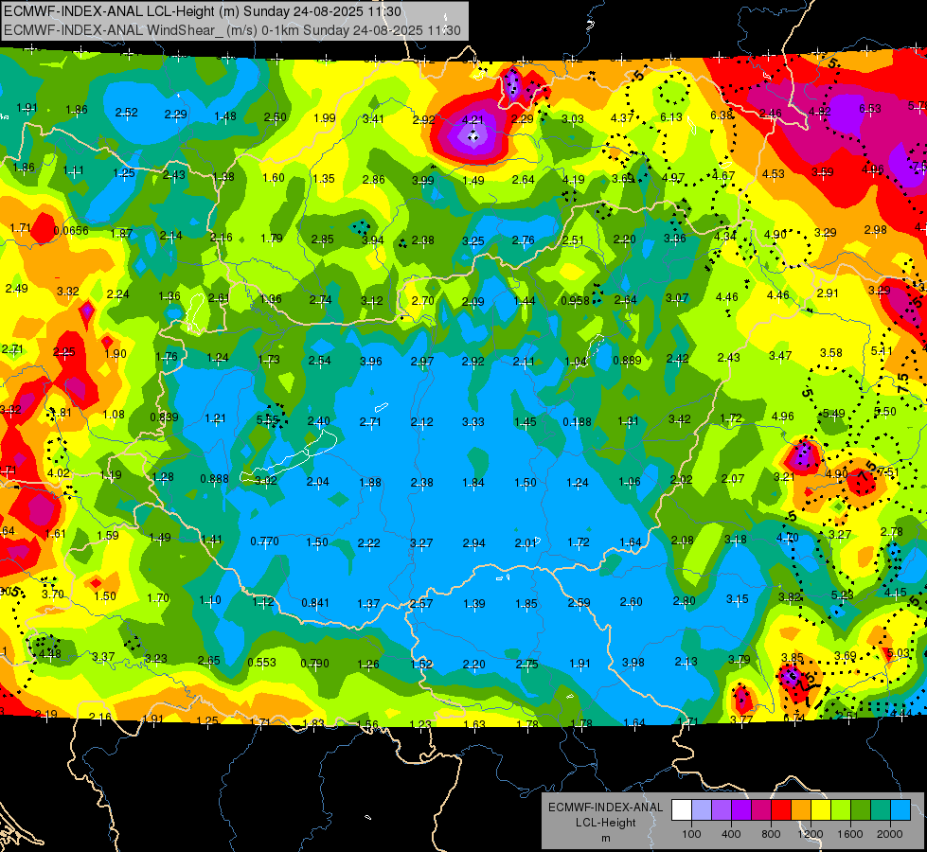
Task: Select the red legend swatch
Action: coord(781,810)
